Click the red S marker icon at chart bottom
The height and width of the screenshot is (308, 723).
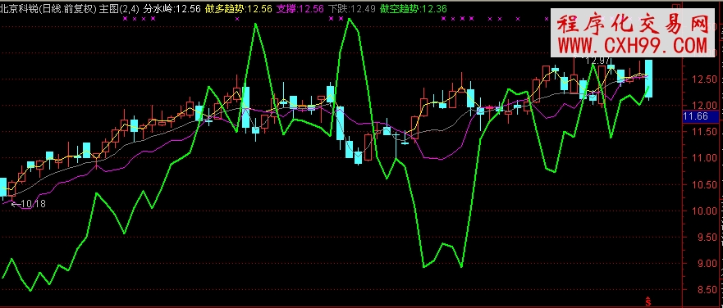pos(648,301)
